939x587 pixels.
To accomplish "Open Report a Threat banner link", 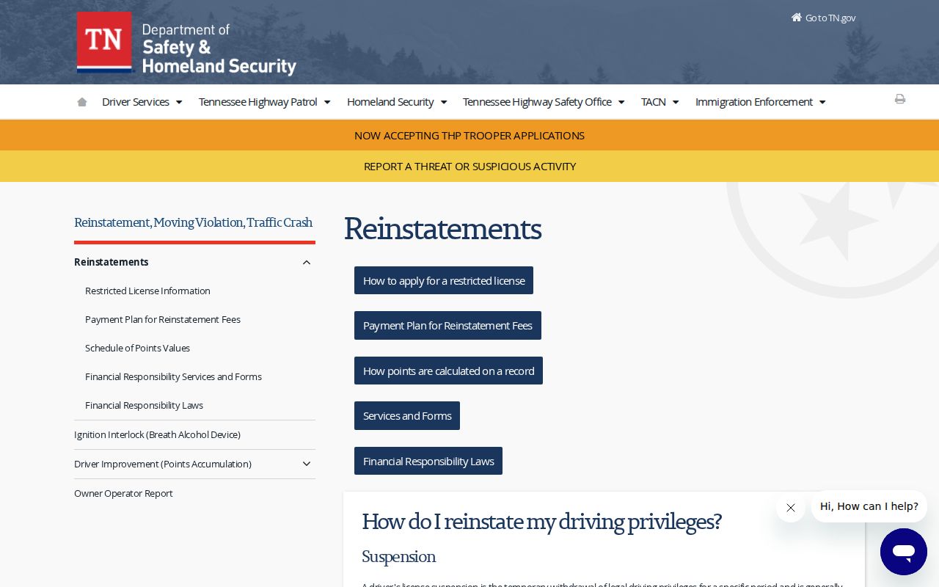I will coord(469,167).
